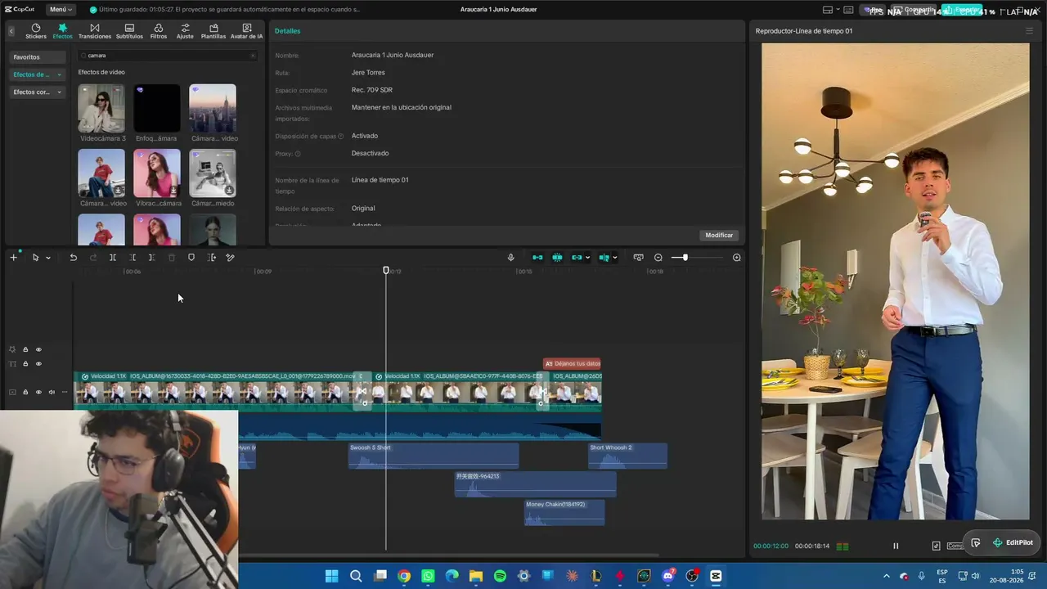Adjust the timeline zoom slider
Screen dimensions: 1047x589
pyautogui.click(x=685, y=258)
